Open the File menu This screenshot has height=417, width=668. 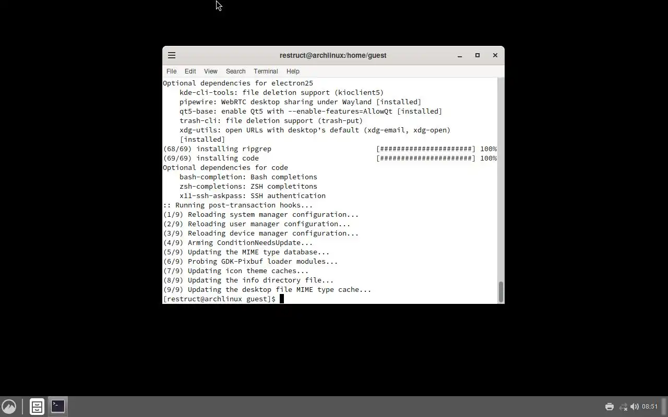171,71
